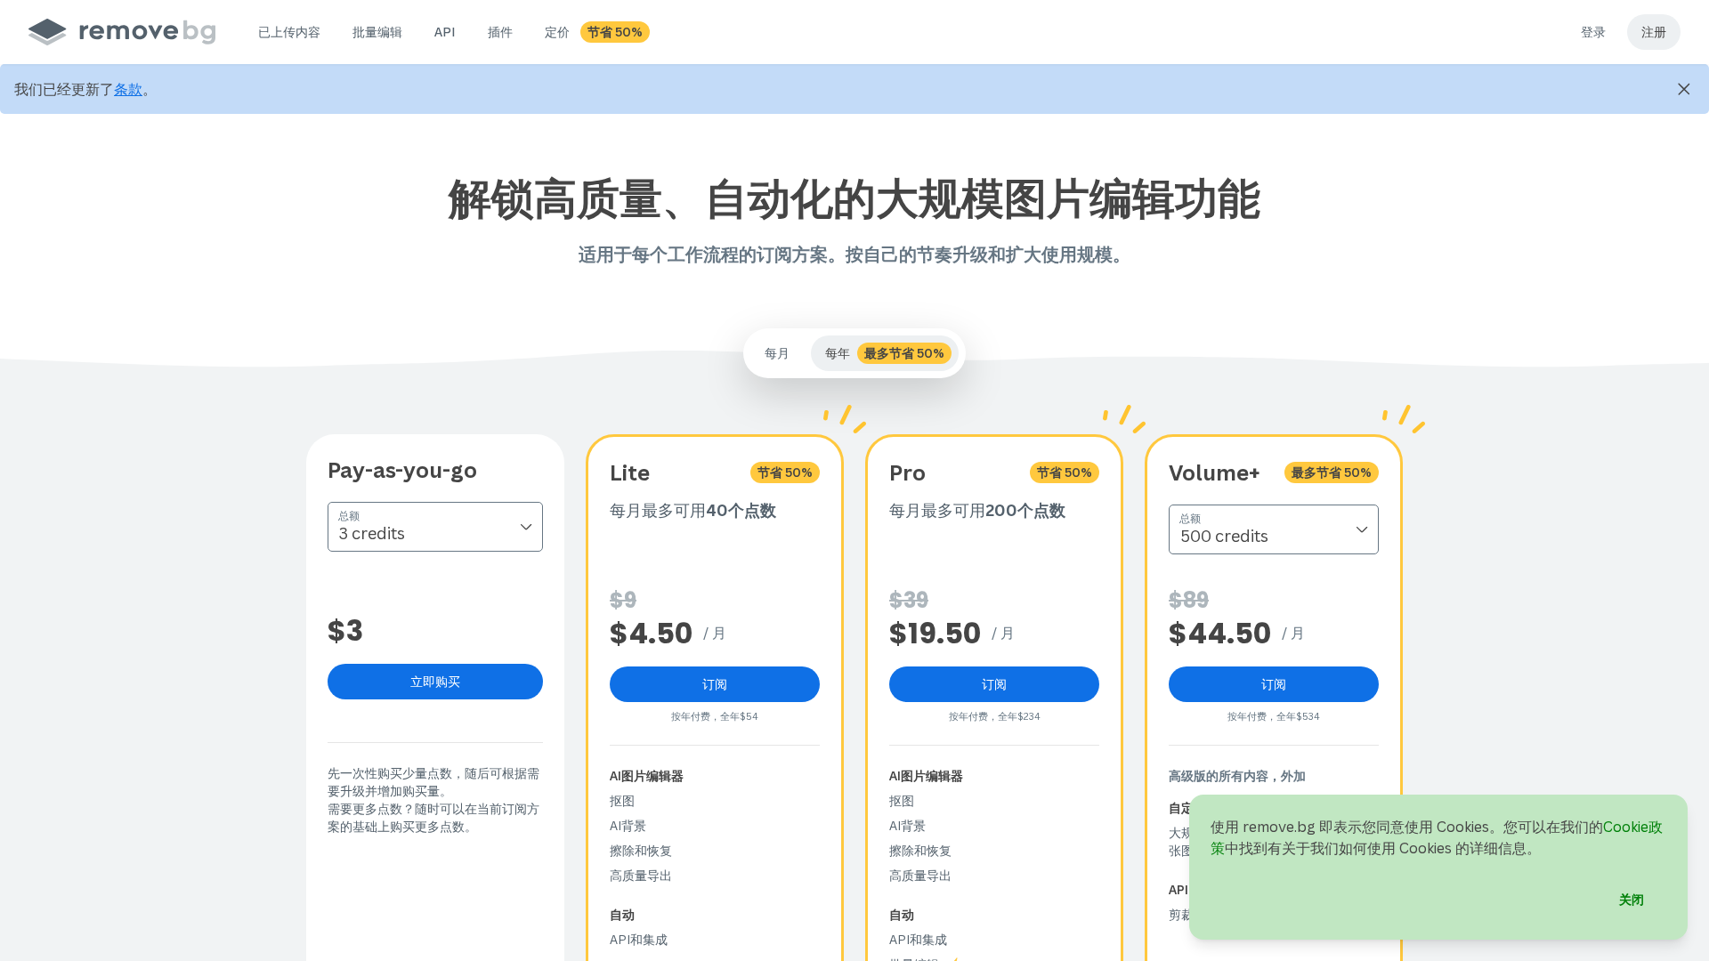The image size is (1709, 961).
Task: Click 立即购买 buy now button
Action: (434, 682)
